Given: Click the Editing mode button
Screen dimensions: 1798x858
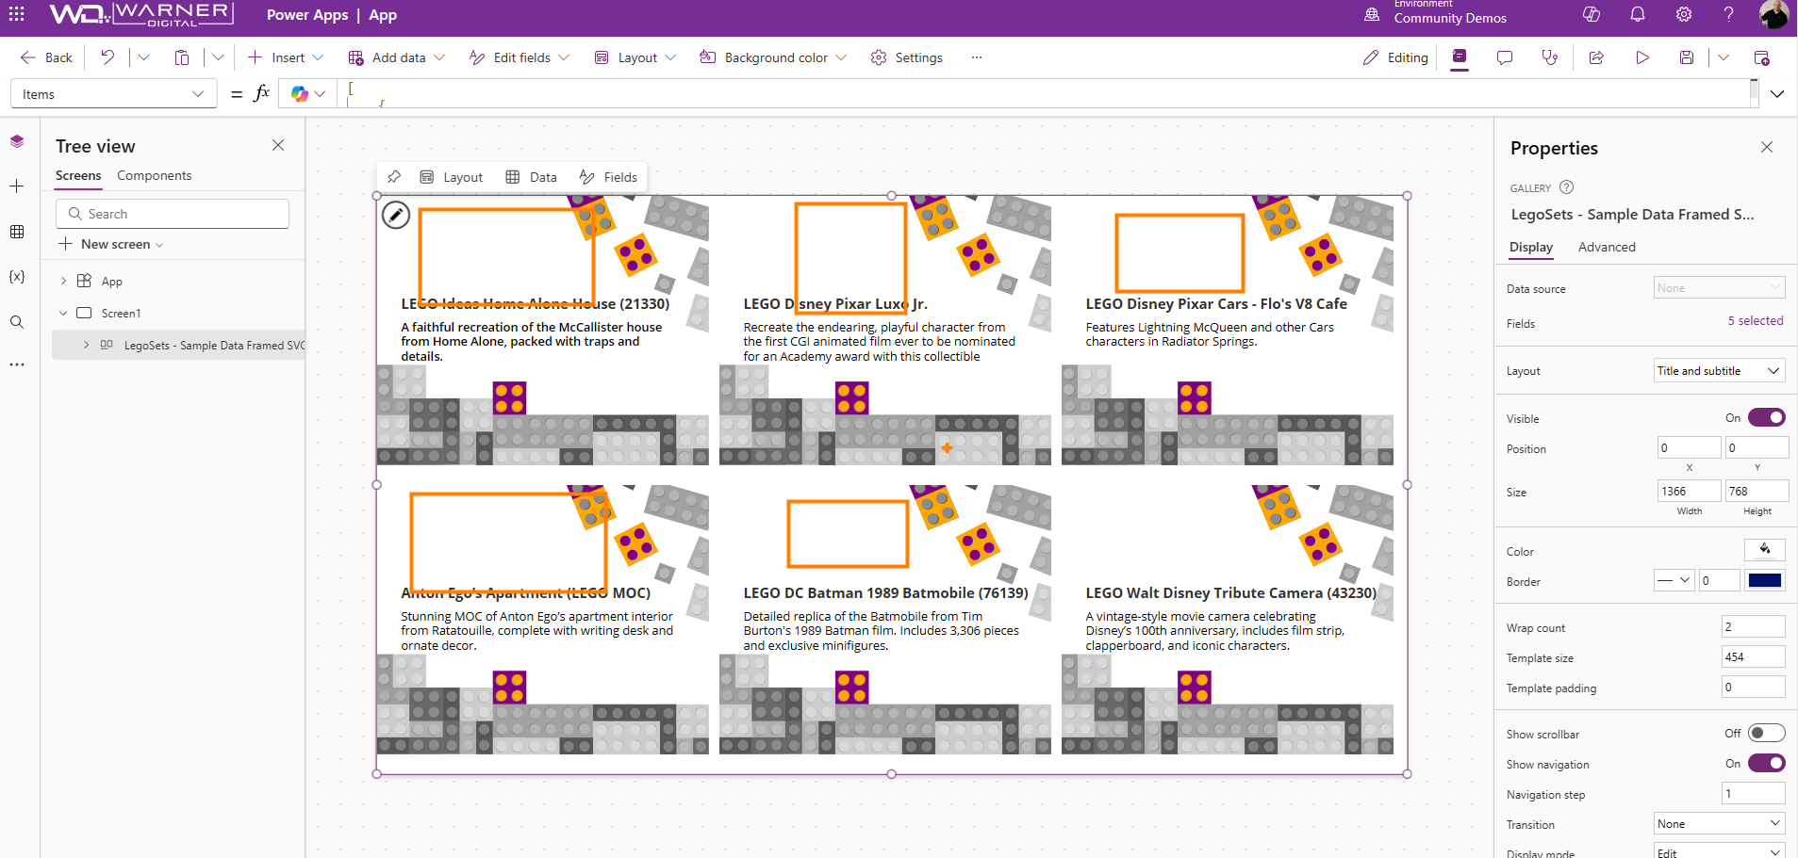Looking at the screenshot, I should 1395,57.
